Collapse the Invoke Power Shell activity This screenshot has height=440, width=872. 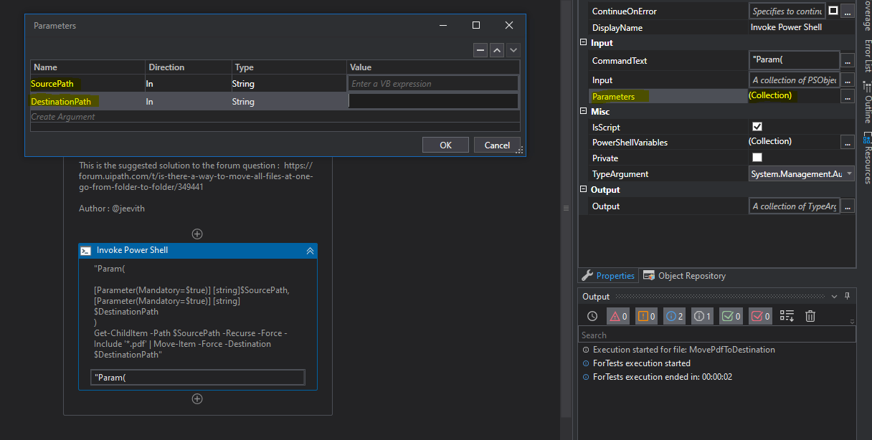310,251
